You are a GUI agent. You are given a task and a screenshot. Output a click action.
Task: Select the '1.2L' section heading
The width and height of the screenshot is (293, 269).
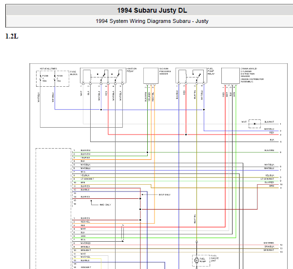click(x=12, y=36)
